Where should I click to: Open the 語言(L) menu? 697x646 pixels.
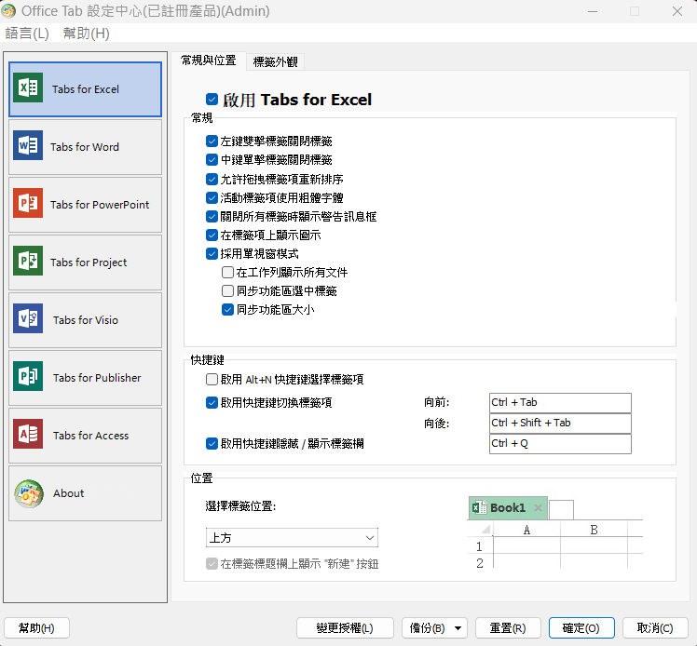(x=27, y=34)
